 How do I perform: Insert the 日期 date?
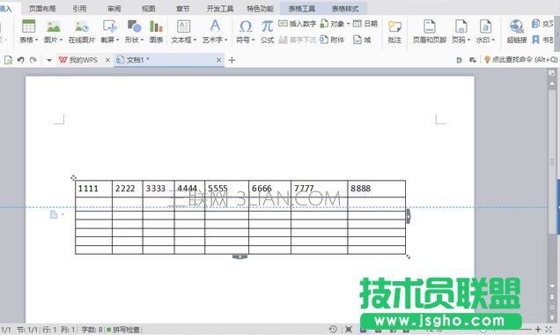click(365, 24)
